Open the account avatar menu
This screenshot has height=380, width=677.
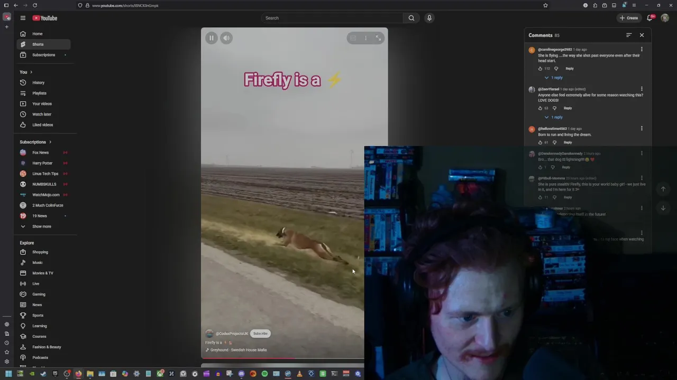(665, 18)
